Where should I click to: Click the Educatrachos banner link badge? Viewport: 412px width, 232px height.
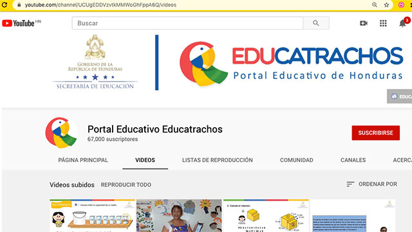pos(399,96)
